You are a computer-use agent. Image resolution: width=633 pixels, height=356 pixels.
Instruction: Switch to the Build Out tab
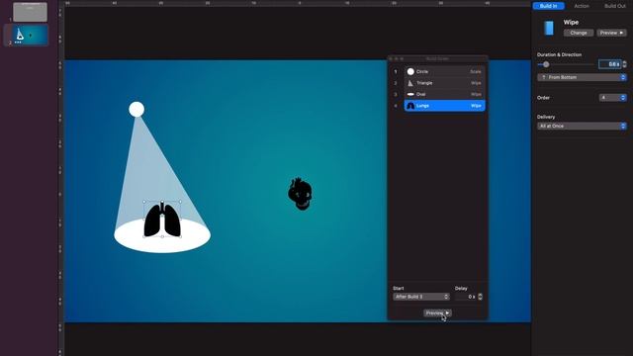(x=615, y=6)
